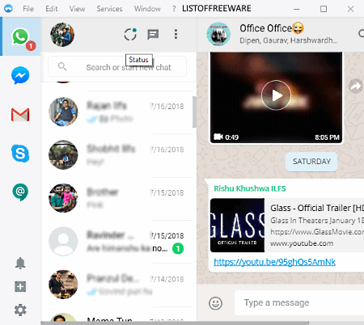This screenshot has height=325, width=364.
Task: Open chat with unread badge 1
Action: (x=118, y=242)
